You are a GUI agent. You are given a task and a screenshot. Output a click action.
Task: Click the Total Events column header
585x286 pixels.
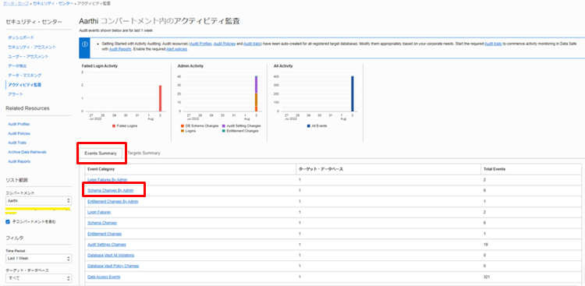coord(495,169)
